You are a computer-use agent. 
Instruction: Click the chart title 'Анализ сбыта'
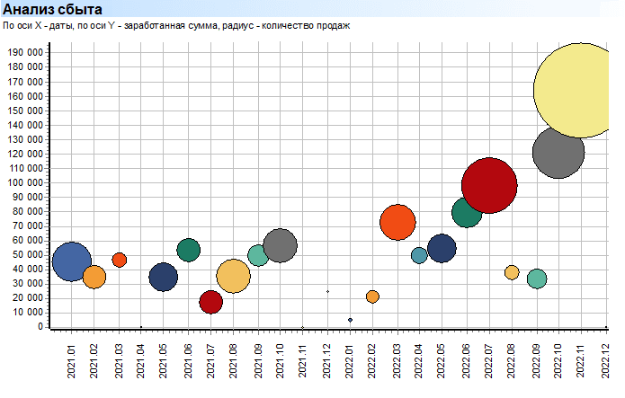(x=53, y=9)
